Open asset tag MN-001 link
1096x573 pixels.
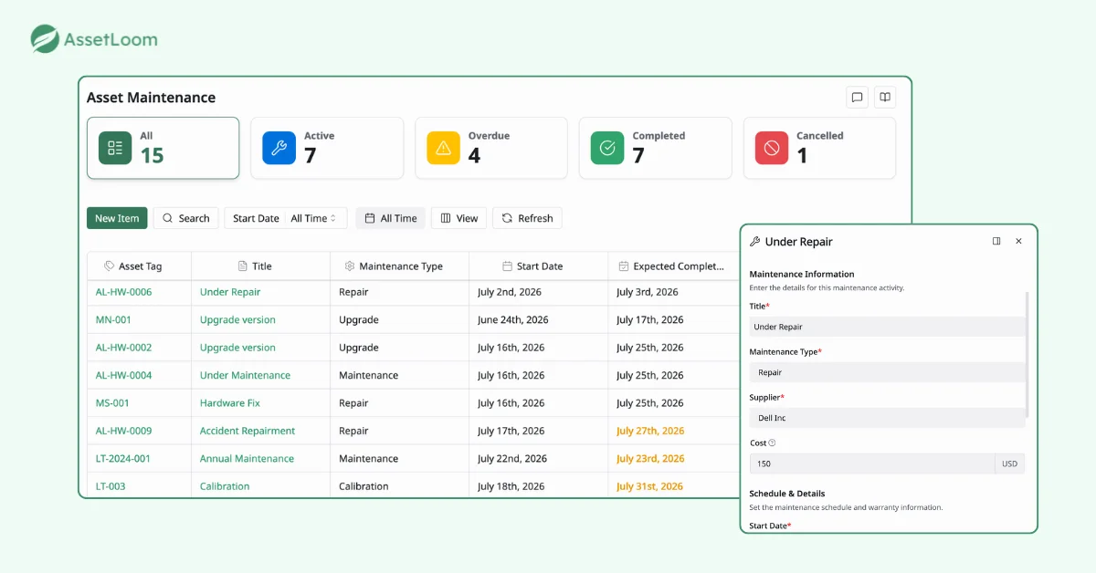[114, 320]
